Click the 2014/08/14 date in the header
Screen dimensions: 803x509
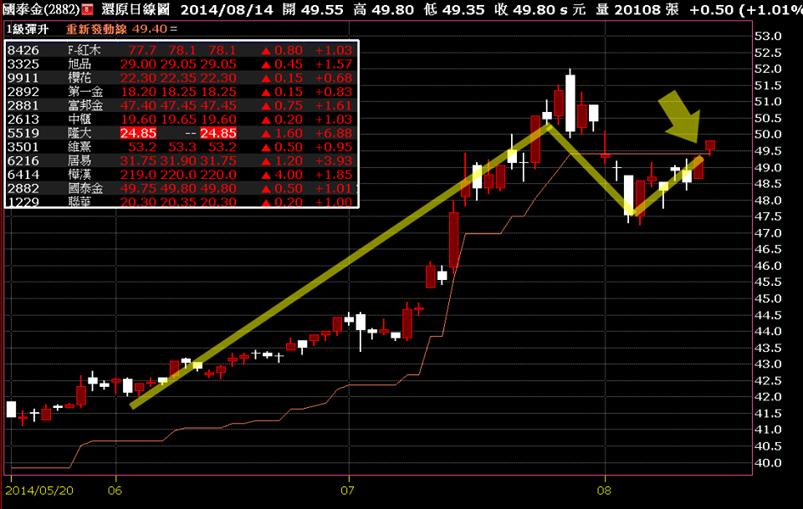(x=227, y=9)
